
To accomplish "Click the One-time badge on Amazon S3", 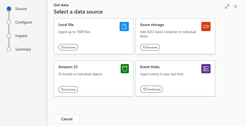I will coord(68,89).
